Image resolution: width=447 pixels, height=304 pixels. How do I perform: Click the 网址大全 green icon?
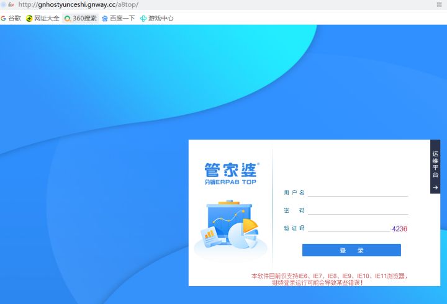29,19
